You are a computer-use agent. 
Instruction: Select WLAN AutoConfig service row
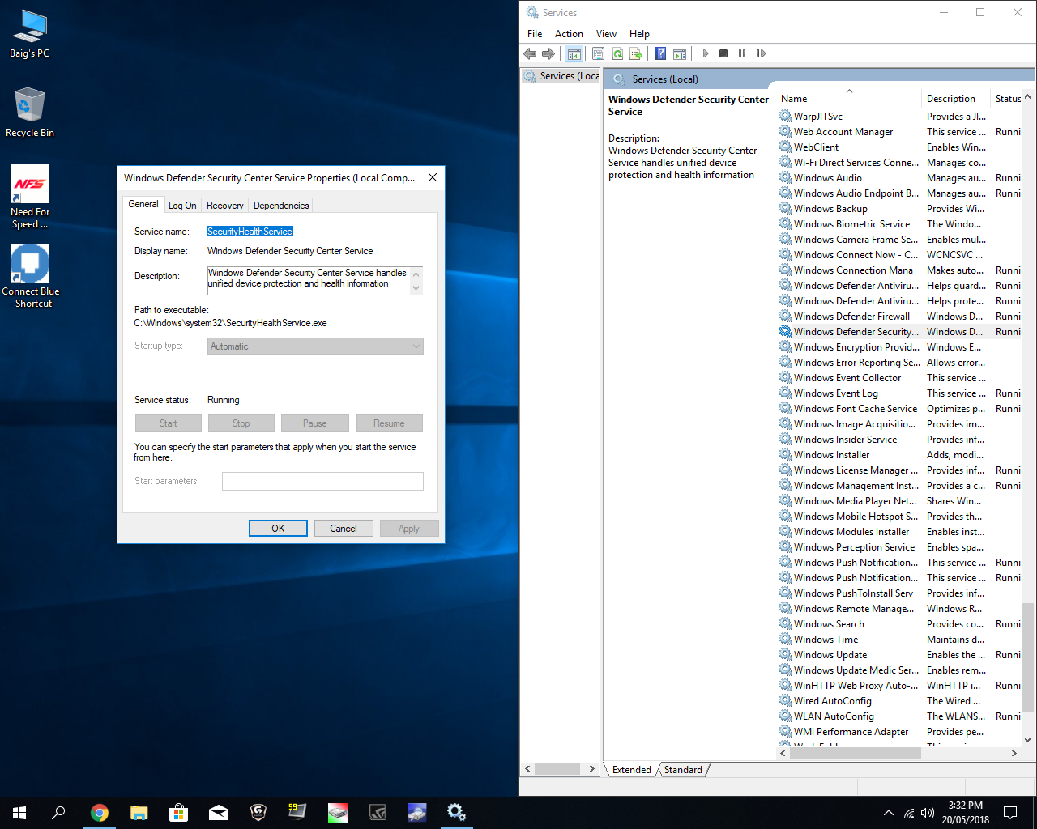tap(899, 716)
